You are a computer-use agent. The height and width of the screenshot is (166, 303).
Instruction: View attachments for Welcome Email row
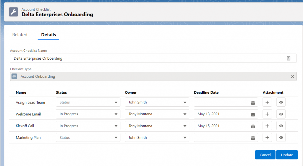[281, 114]
